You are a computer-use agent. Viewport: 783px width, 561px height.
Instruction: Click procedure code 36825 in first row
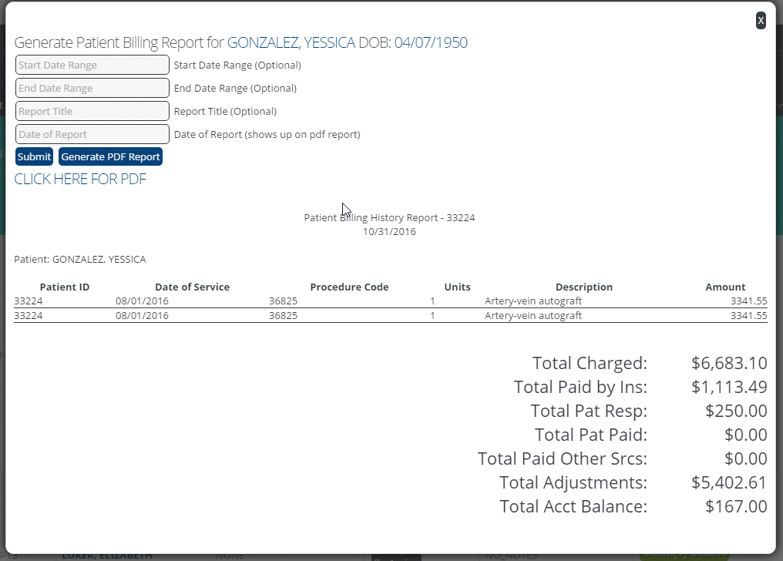pos(283,301)
